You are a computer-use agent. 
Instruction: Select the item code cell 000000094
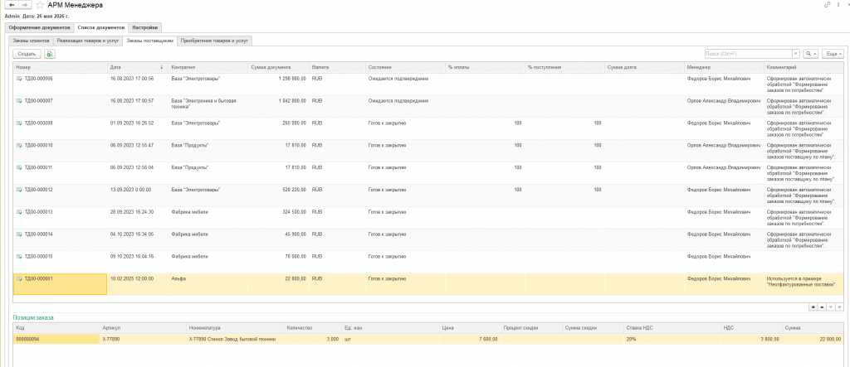[x=56, y=339]
